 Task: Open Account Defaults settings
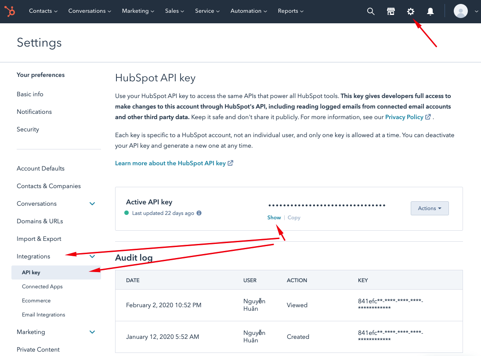[x=40, y=168]
